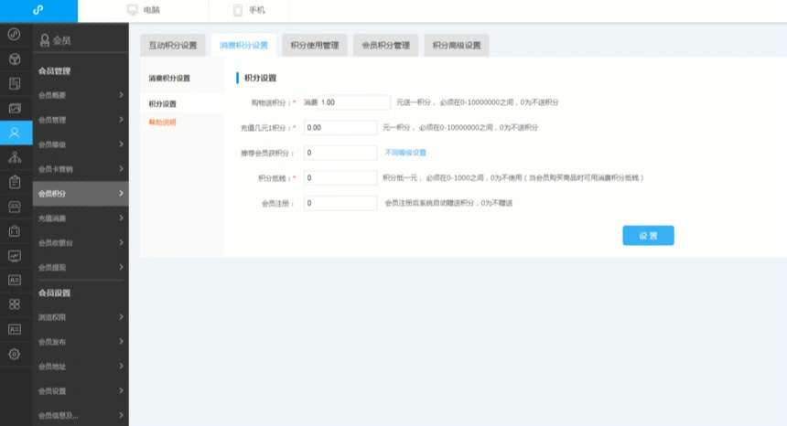The image size is (787, 426).
Task: Click the phone icon beside 手机
Action: coord(238,10)
